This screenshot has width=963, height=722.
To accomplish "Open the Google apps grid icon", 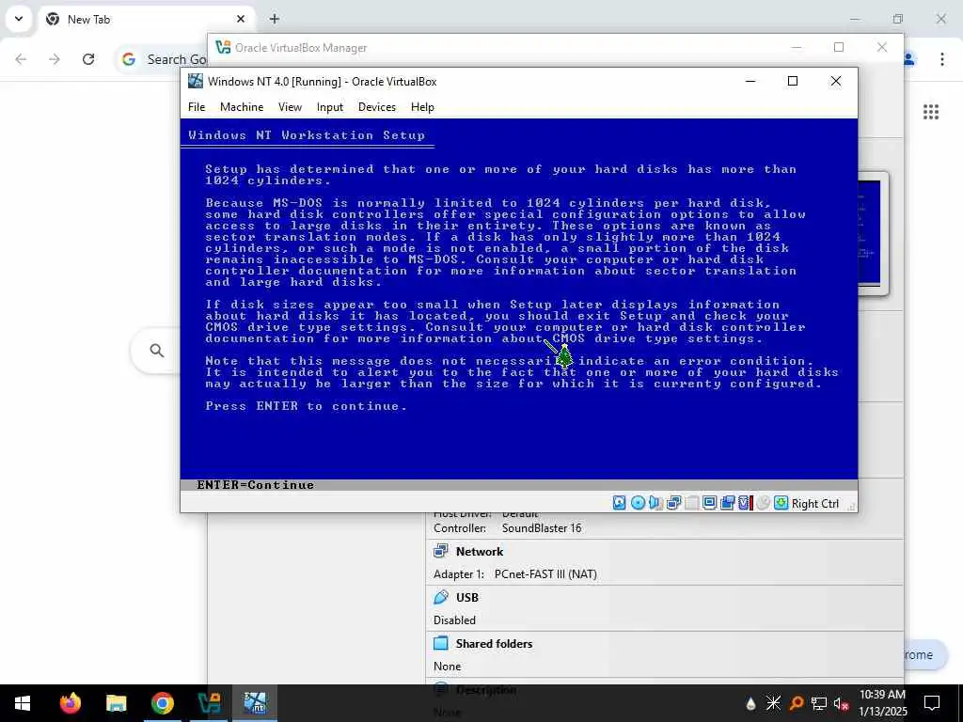I will tap(931, 112).
